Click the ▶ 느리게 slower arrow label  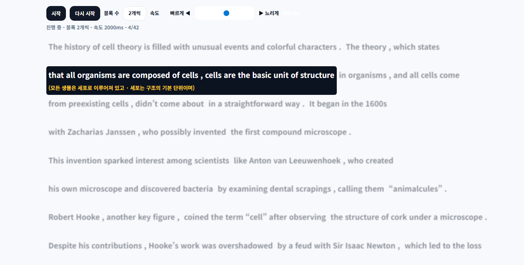[269, 14]
